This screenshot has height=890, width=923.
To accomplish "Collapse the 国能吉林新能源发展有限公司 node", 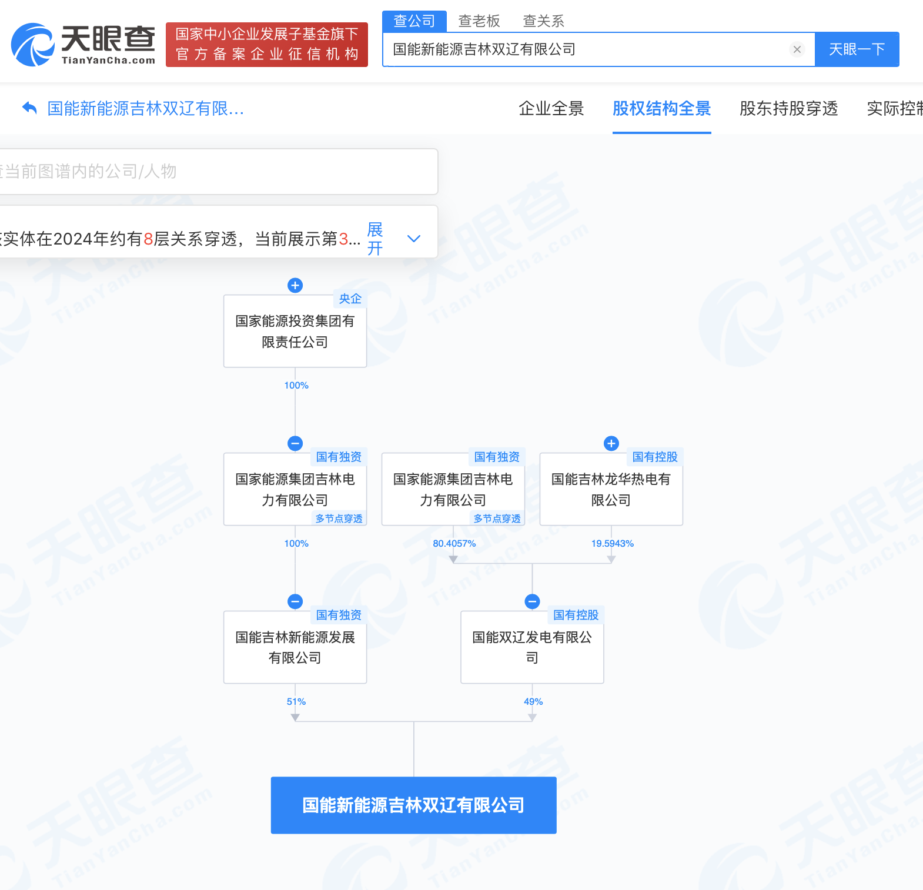I will pyautogui.click(x=295, y=601).
